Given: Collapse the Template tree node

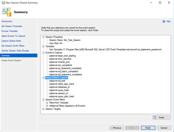Looking at the screenshot, I should (43, 46).
